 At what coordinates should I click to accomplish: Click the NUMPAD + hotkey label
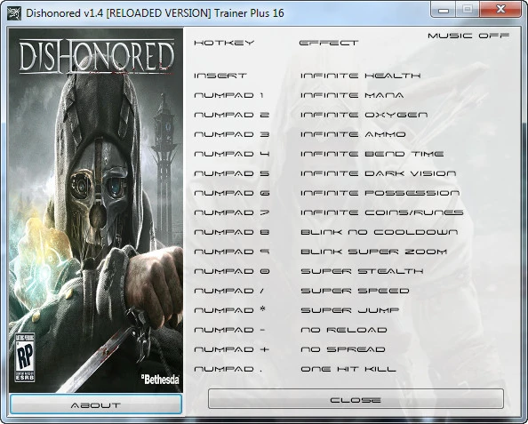coord(232,349)
